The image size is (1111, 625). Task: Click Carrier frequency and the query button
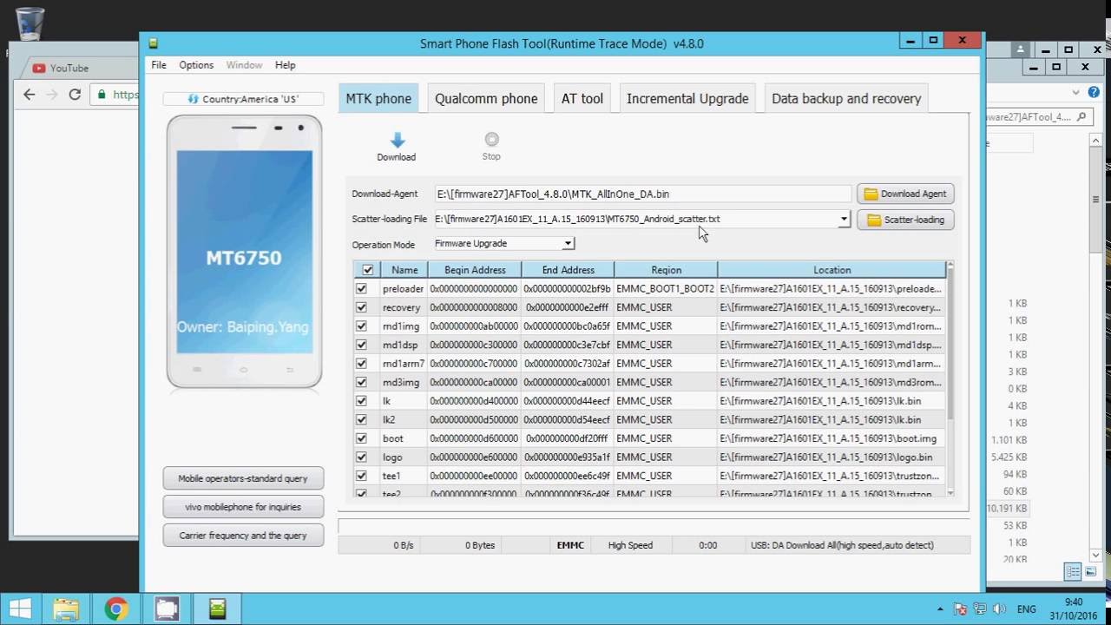pos(243,536)
